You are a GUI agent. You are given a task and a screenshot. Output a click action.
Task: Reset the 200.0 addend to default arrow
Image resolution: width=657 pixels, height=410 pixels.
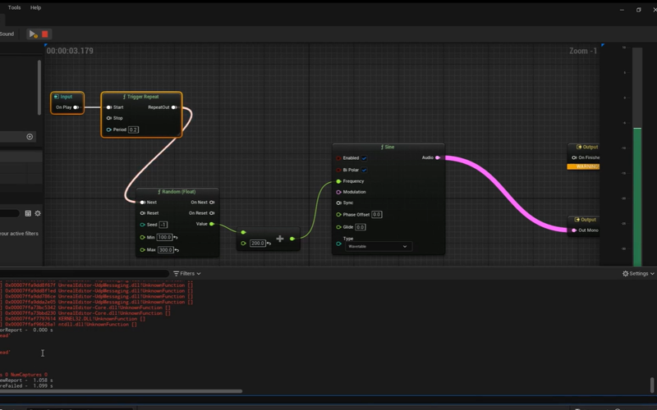269,243
